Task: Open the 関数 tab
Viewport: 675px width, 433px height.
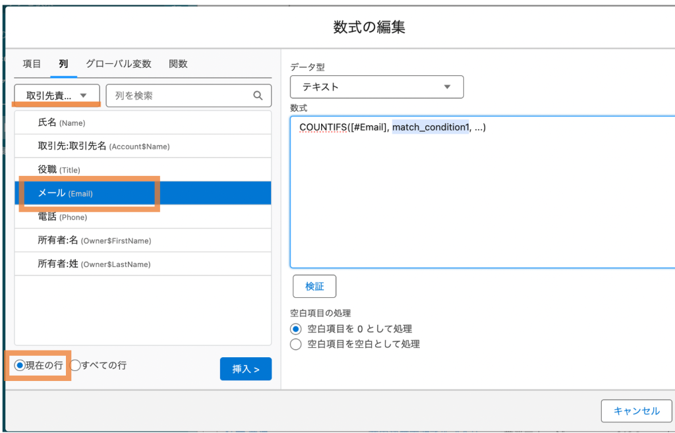Action: point(178,64)
